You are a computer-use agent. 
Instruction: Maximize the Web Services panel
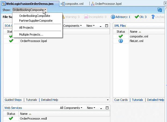coord(107,108)
